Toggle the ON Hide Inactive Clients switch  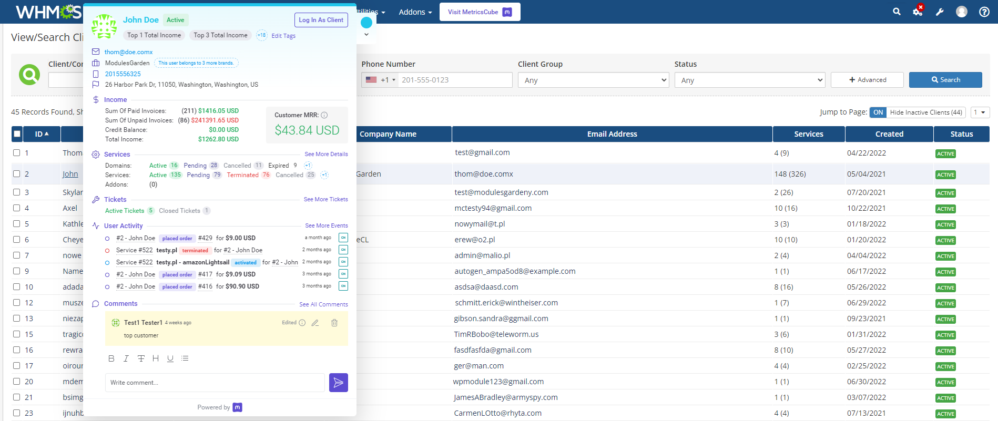coord(878,112)
